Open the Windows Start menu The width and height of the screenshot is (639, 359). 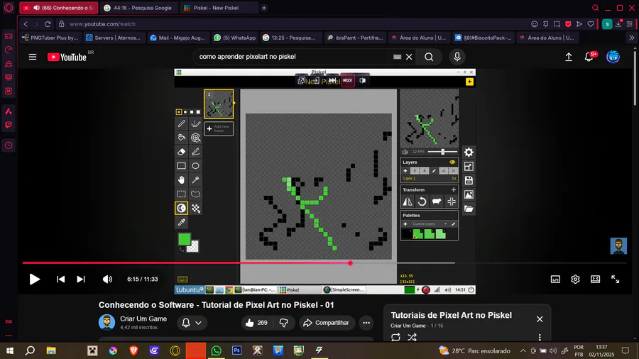point(10,350)
